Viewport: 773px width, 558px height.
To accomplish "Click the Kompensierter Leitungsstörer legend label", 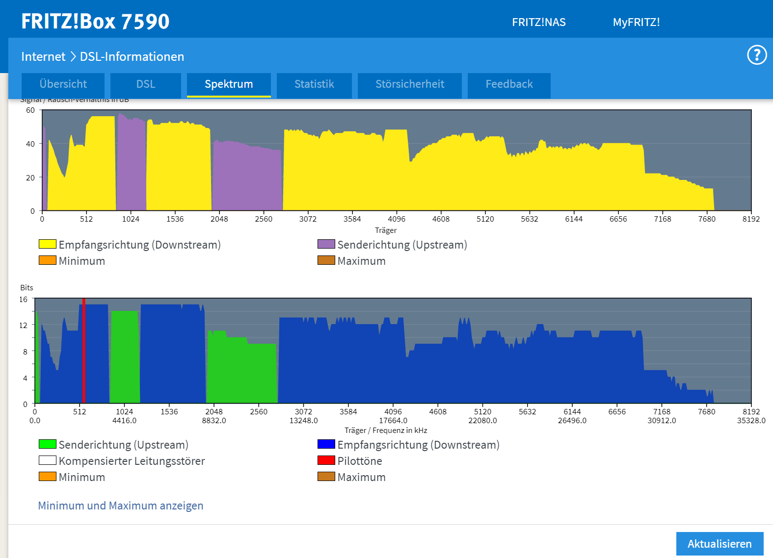I will pos(132,461).
